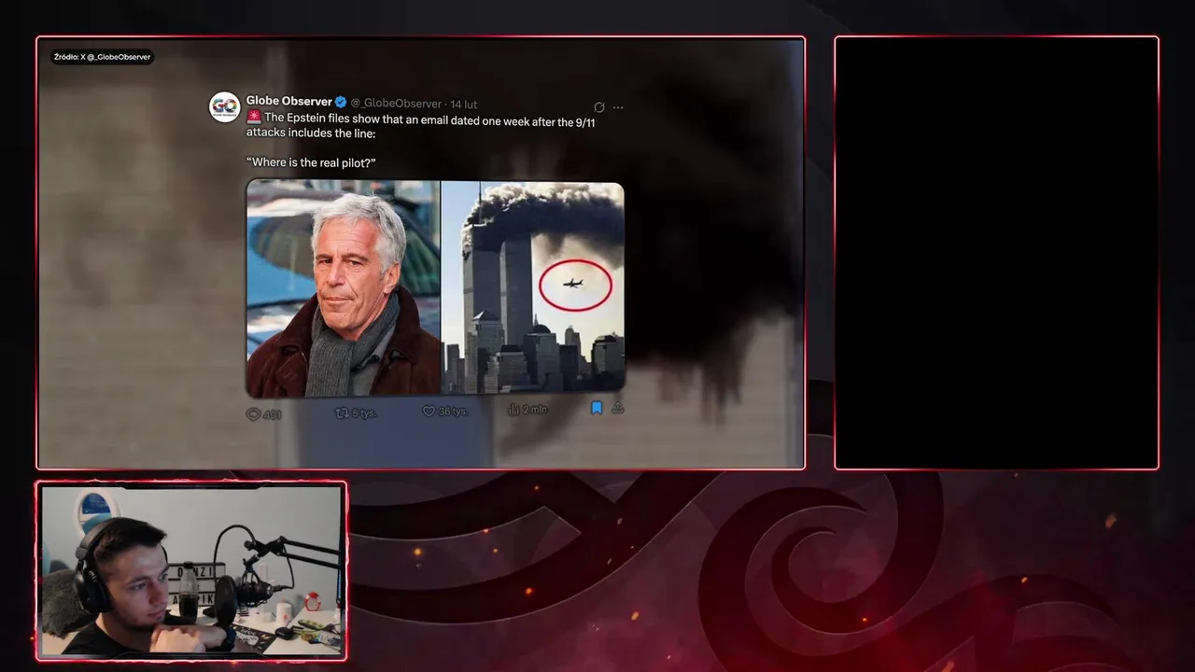1195x672 pixels.
Task: Open the @_GlobeObserver handle link
Action: (x=396, y=104)
